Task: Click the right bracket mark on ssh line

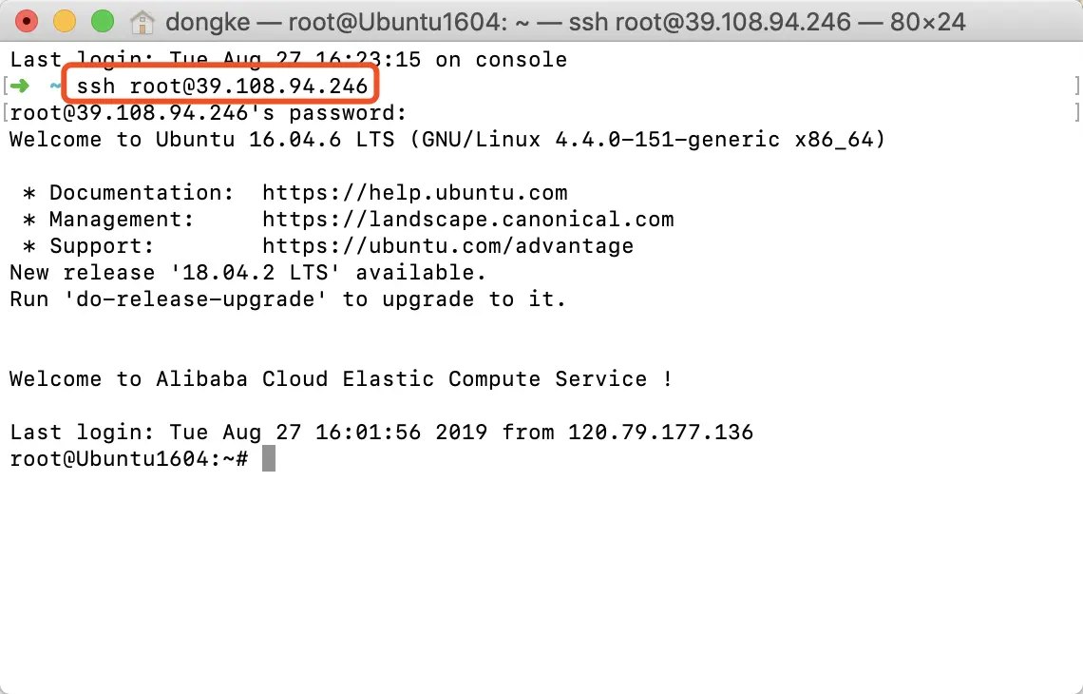Action: 1076,87
